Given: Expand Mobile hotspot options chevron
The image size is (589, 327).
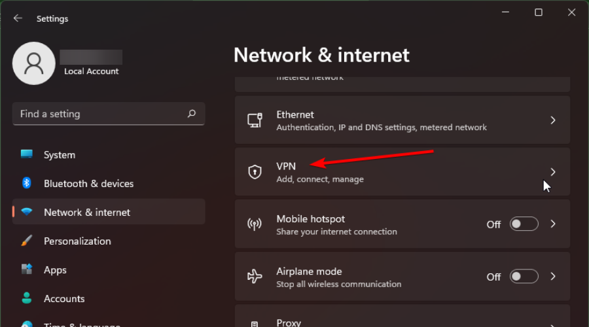Looking at the screenshot, I should pos(553,224).
